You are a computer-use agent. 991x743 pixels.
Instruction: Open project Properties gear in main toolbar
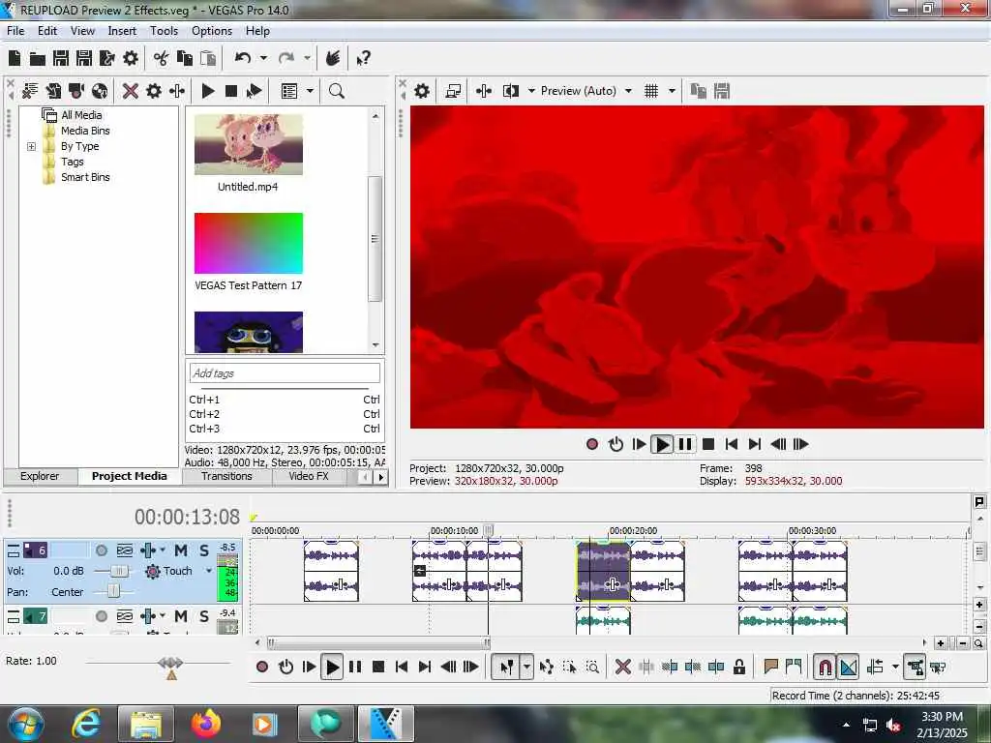pos(131,59)
